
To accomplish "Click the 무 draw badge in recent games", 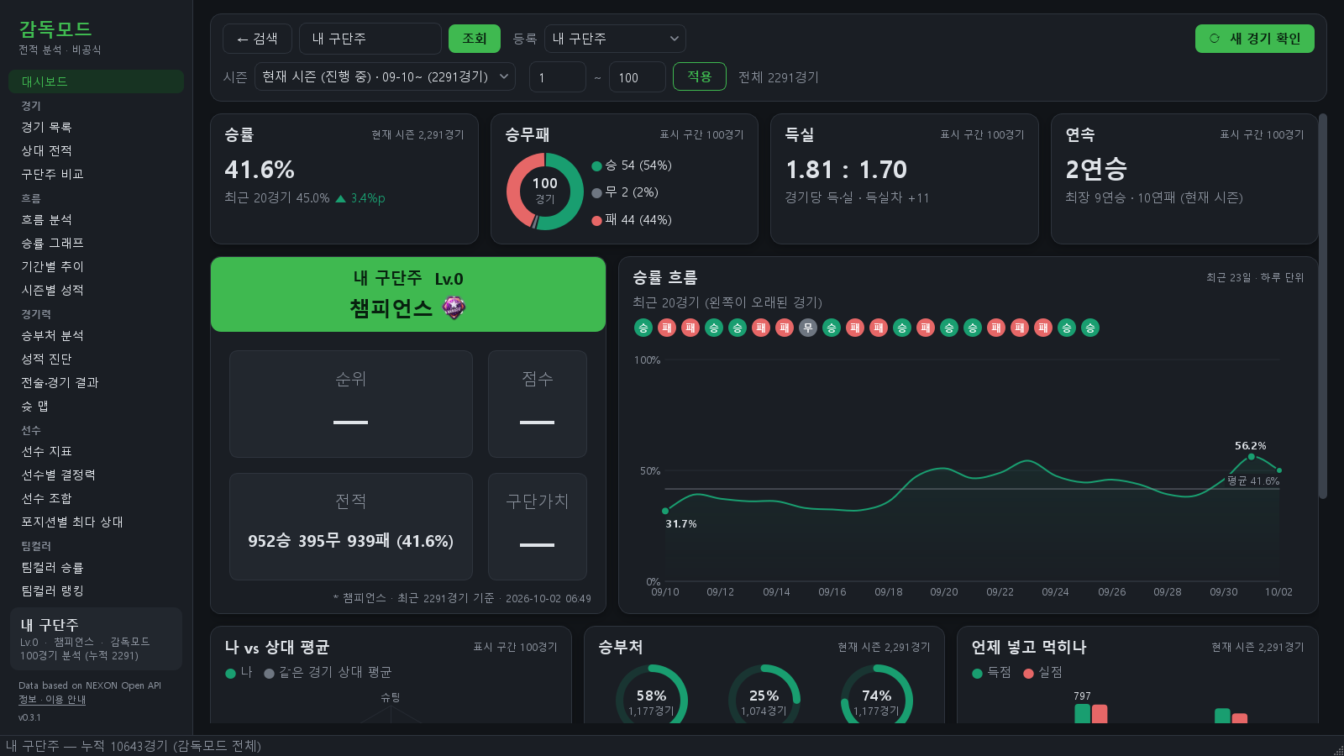I will pyautogui.click(x=807, y=328).
